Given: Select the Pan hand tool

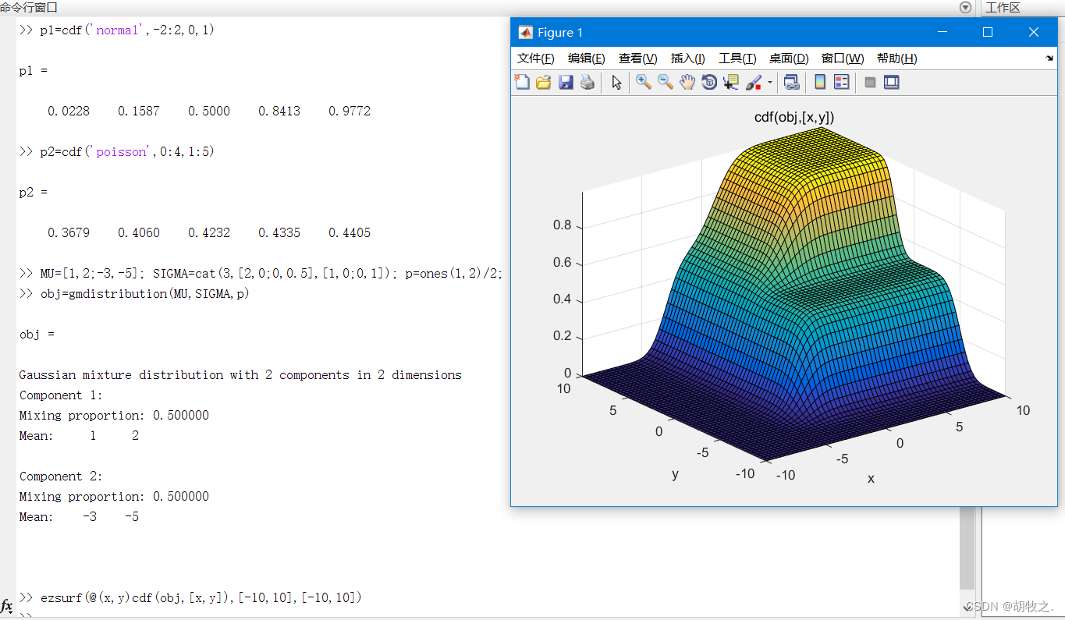Looking at the screenshot, I should 687,82.
